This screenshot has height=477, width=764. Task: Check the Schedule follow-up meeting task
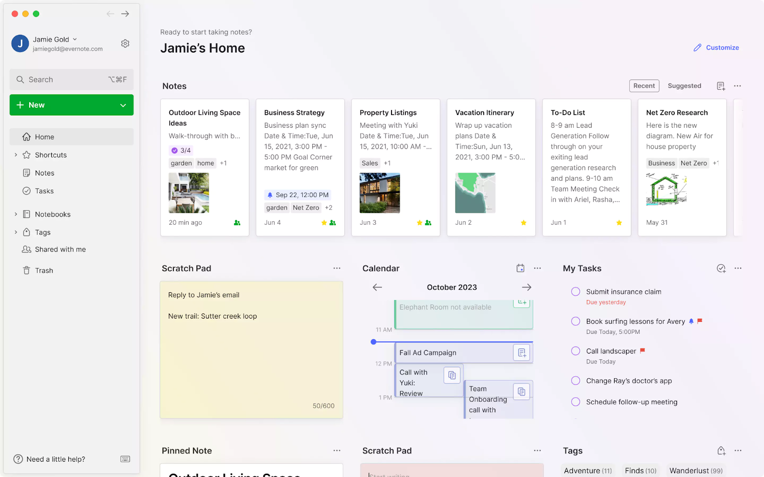[575, 401]
